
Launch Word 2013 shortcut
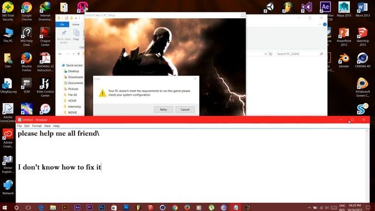pos(363,9)
